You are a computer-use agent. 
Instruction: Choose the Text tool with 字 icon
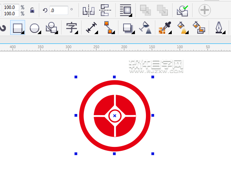pyautogui.click(x=72, y=28)
